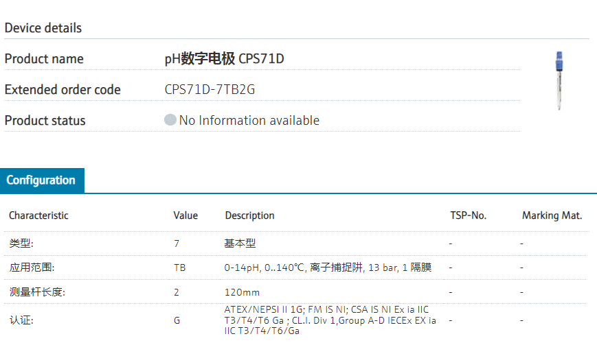Screen dimensions: 597x345
Task: Click the TB value cell
Action: (179, 267)
